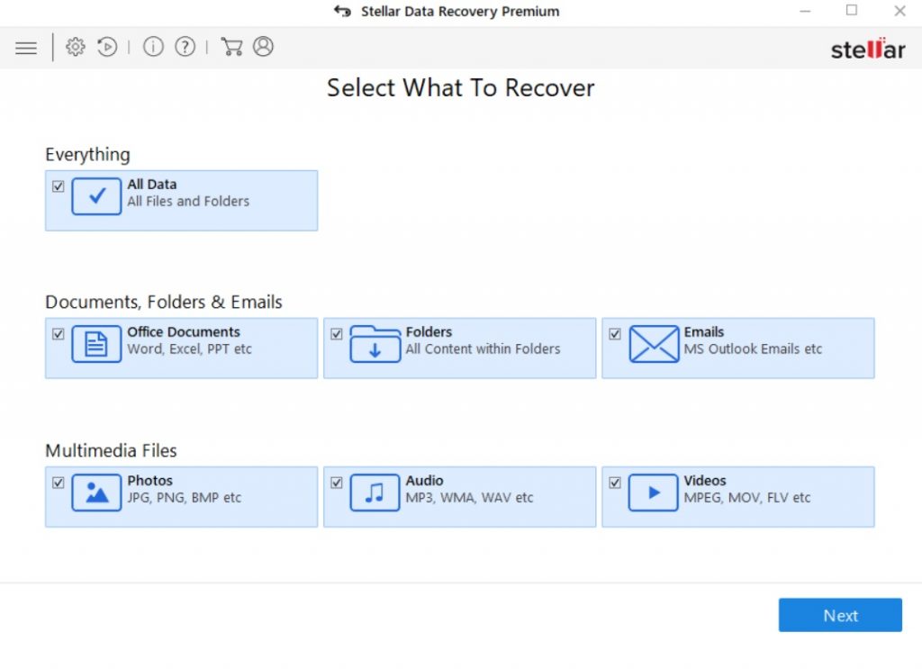Open the settings gear icon
The width and height of the screenshot is (922, 669).
click(x=76, y=48)
